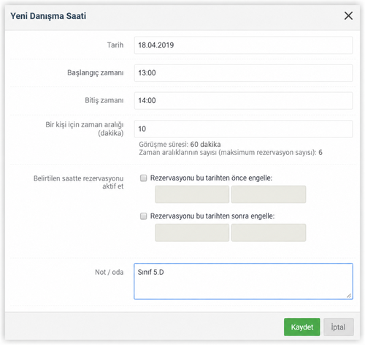Focus the Bitiş zamanı field showing 14:00
Viewport: 365px width, 345px height.
point(243,101)
